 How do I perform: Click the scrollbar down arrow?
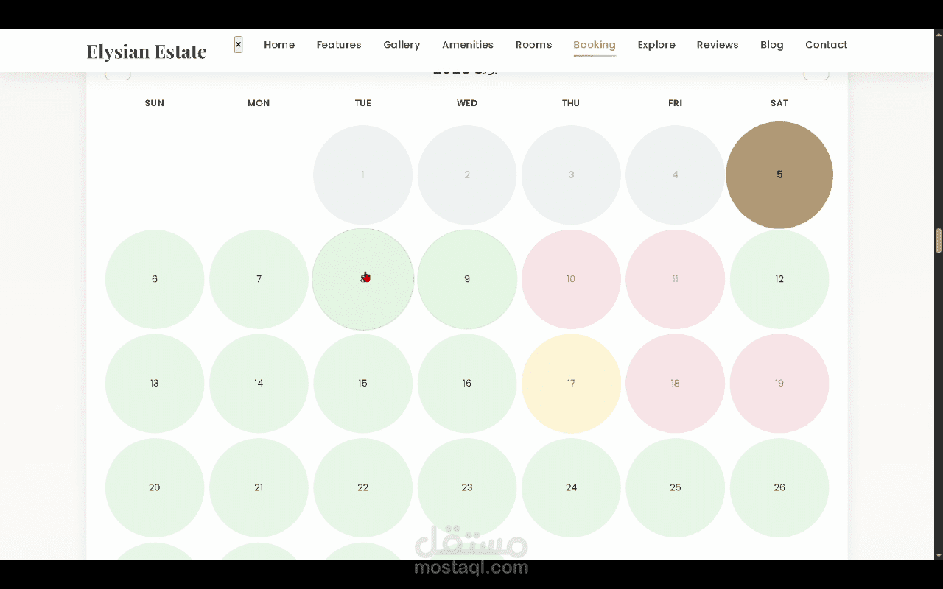pos(939,554)
